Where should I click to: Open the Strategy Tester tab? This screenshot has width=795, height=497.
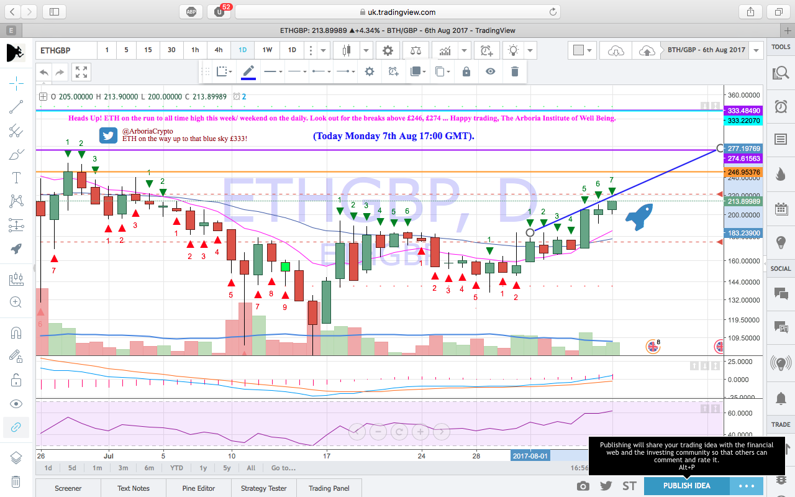(x=264, y=488)
